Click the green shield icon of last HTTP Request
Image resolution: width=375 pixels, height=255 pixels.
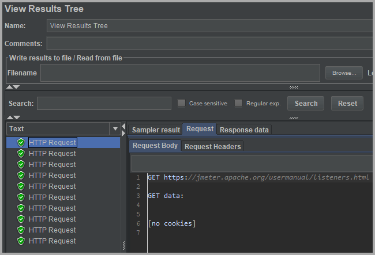click(x=21, y=241)
